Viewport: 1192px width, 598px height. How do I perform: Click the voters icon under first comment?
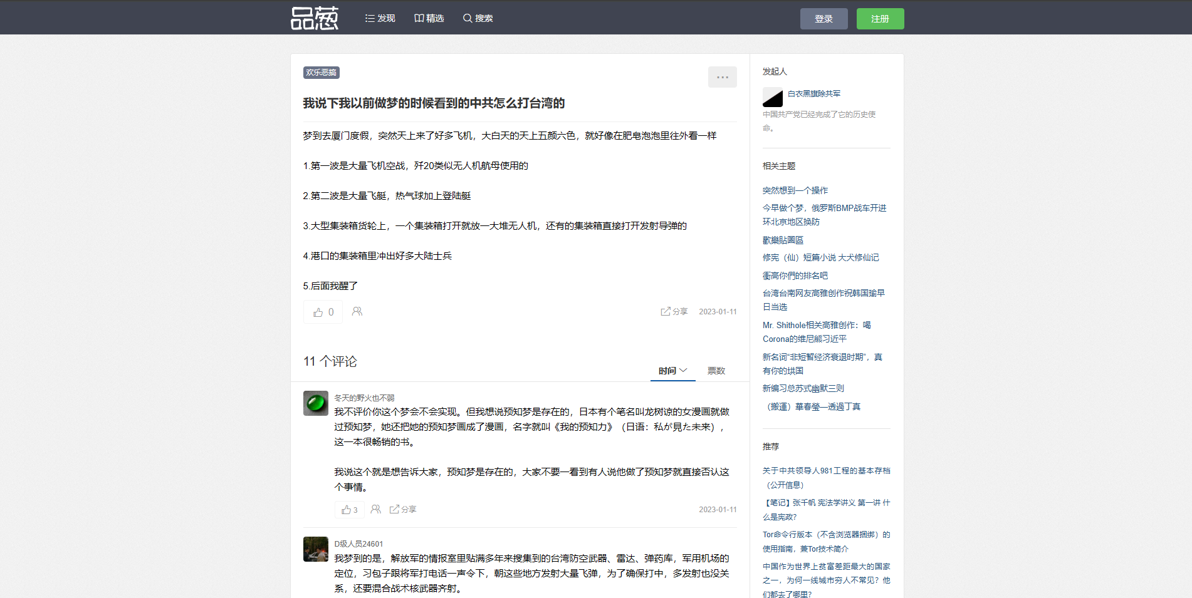pyautogui.click(x=375, y=509)
